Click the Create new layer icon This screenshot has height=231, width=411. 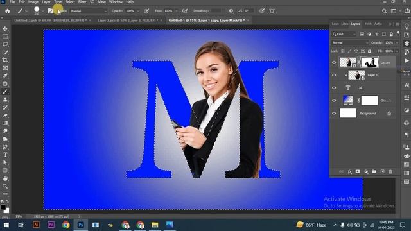pyautogui.click(x=383, y=171)
